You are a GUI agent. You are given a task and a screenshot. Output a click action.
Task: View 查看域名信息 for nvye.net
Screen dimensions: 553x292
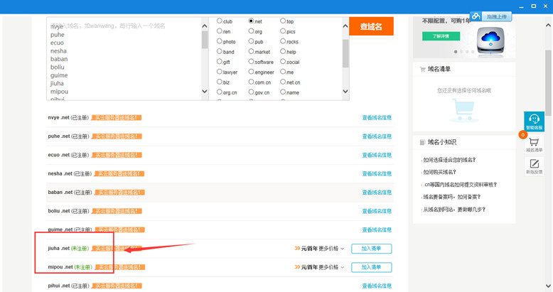pyautogui.click(x=377, y=118)
